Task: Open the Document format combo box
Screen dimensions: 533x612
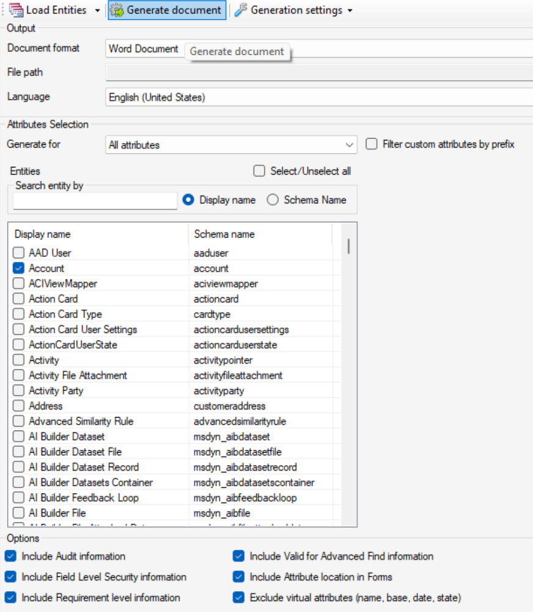Action: (x=319, y=49)
